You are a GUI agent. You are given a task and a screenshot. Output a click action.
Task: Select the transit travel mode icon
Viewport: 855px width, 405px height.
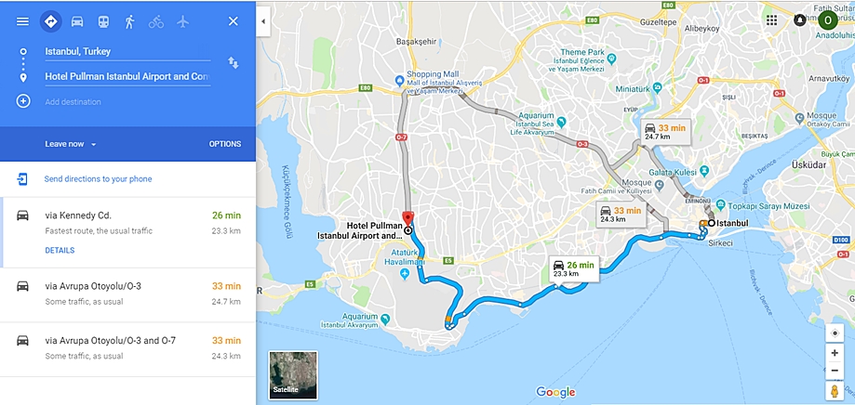pos(103,21)
